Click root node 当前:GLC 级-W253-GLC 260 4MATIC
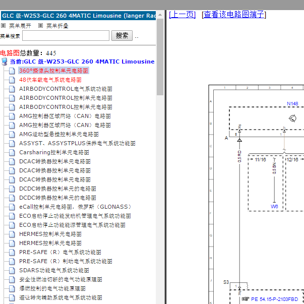 pos(82,62)
